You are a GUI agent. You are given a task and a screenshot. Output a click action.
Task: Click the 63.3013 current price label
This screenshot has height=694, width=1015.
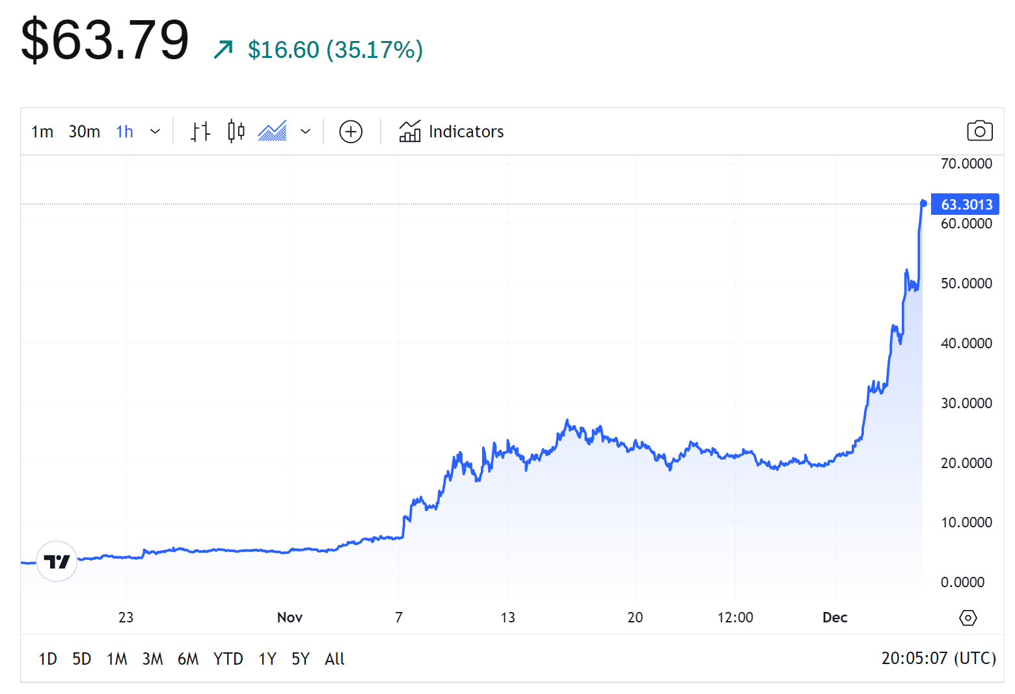966,204
